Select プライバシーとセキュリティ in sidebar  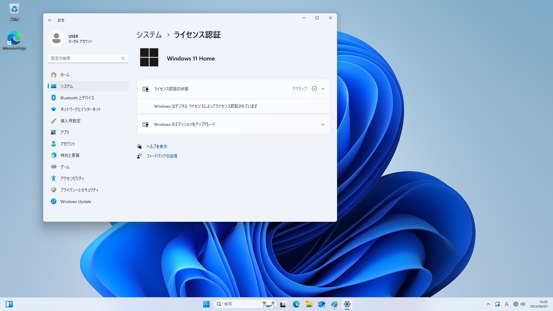point(88,190)
